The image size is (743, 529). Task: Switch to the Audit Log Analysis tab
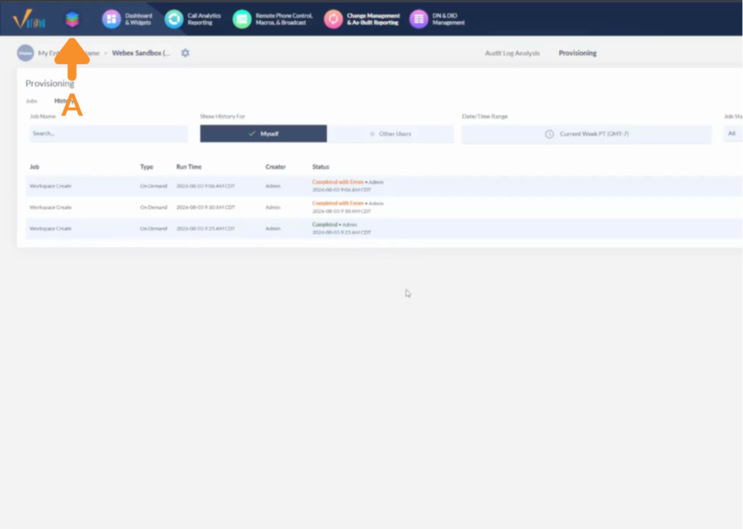pos(512,53)
